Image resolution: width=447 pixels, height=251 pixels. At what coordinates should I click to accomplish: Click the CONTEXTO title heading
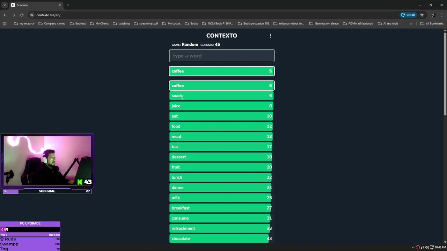click(x=221, y=36)
